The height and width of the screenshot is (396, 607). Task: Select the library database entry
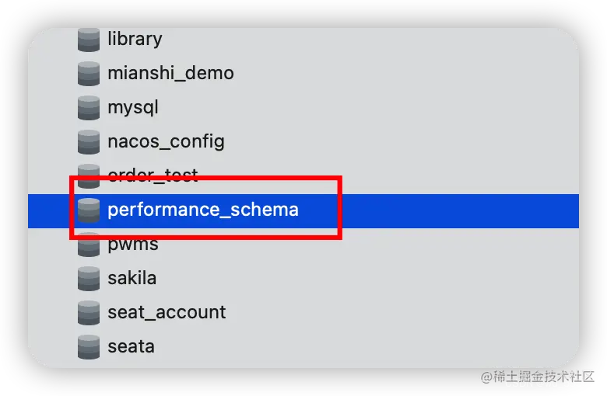(x=135, y=40)
